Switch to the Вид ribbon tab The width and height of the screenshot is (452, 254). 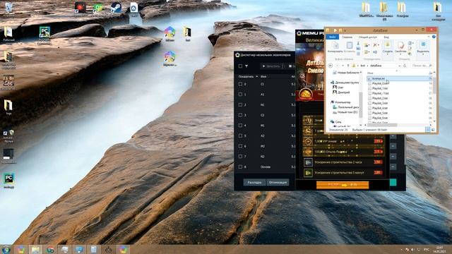tap(386, 37)
